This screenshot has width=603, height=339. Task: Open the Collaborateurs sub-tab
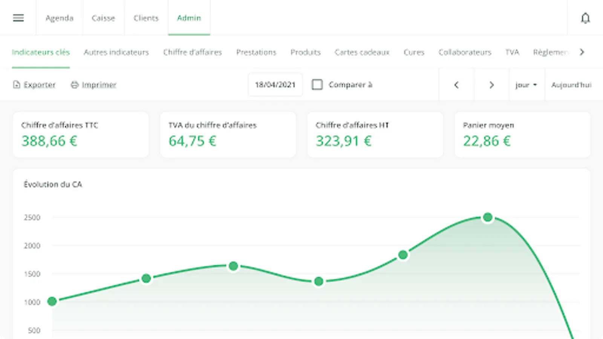click(x=465, y=52)
